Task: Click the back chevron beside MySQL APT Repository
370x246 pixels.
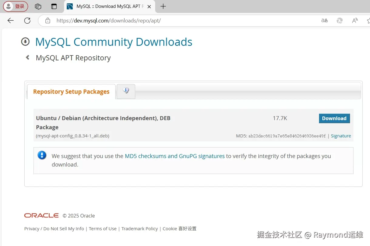Action: click(x=28, y=57)
